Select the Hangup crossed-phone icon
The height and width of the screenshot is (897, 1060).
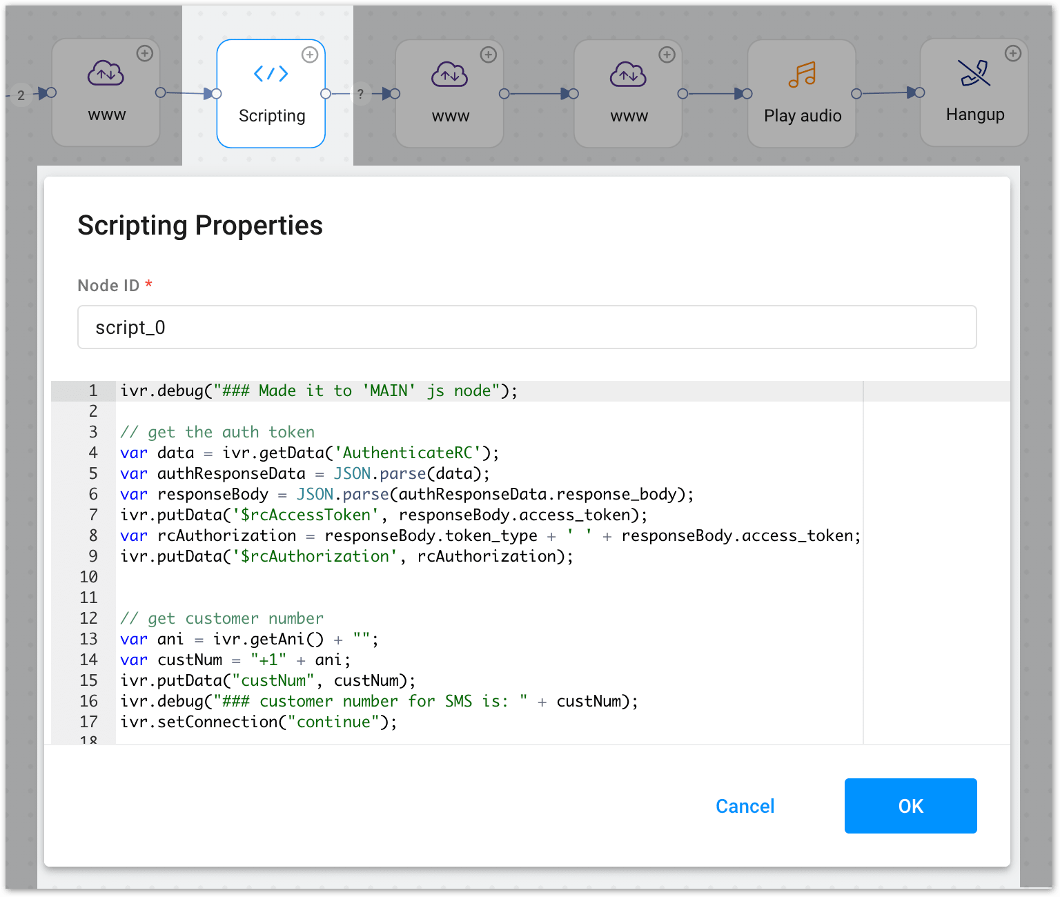point(974,73)
